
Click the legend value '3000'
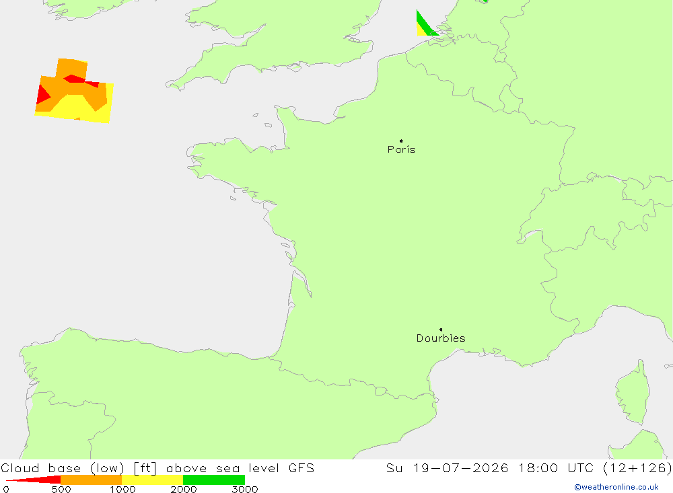(x=245, y=489)
